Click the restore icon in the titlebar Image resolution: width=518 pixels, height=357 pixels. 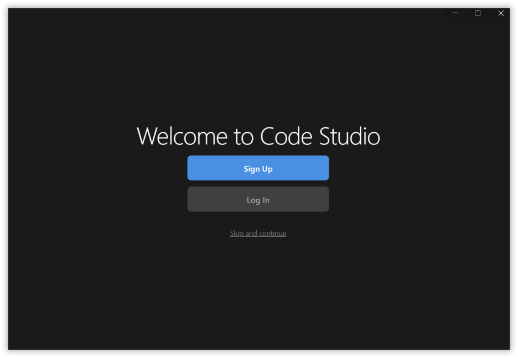(x=478, y=13)
